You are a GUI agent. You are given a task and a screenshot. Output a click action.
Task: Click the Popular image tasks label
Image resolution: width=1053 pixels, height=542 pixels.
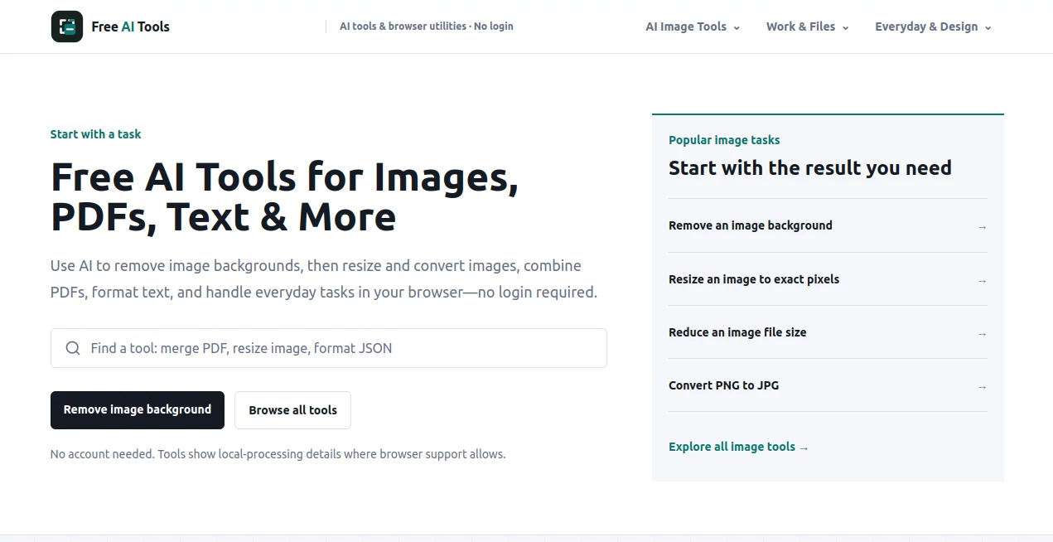[724, 140]
